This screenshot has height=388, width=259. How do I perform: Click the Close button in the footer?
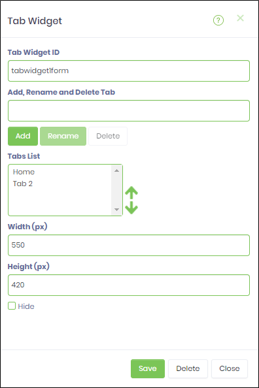click(230, 368)
